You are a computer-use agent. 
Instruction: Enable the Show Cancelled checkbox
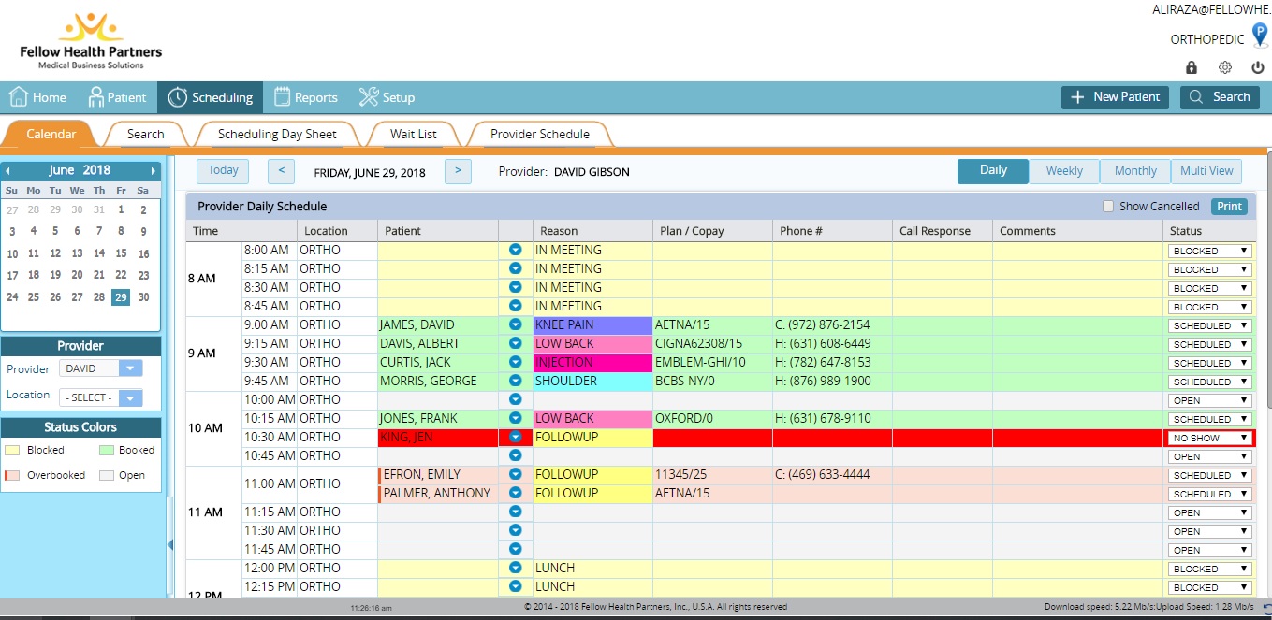1108,207
